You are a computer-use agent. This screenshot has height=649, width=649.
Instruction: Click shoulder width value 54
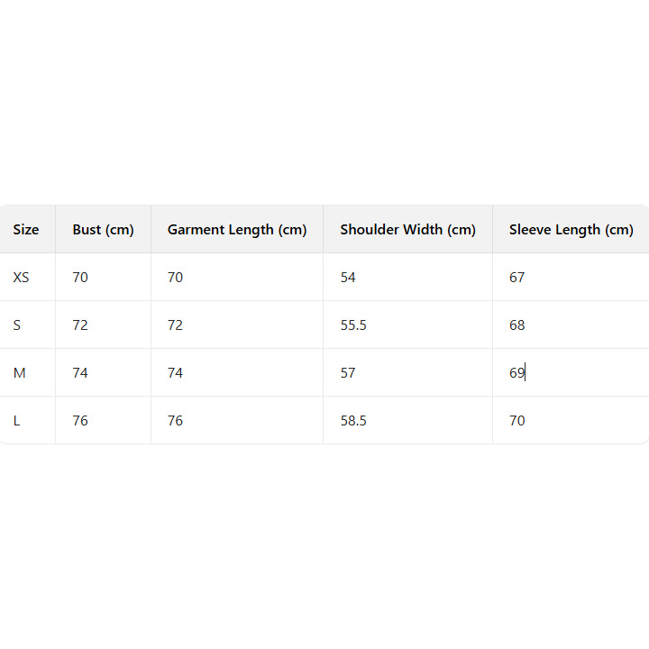[x=348, y=278]
